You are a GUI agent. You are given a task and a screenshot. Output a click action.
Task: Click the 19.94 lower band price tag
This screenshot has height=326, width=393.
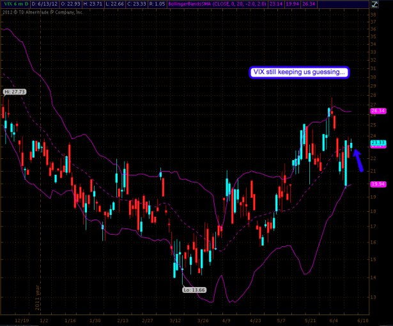click(x=378, y=184)
